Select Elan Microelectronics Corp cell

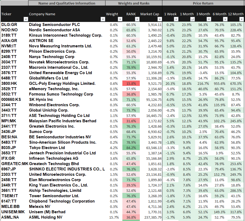[67, 180]
